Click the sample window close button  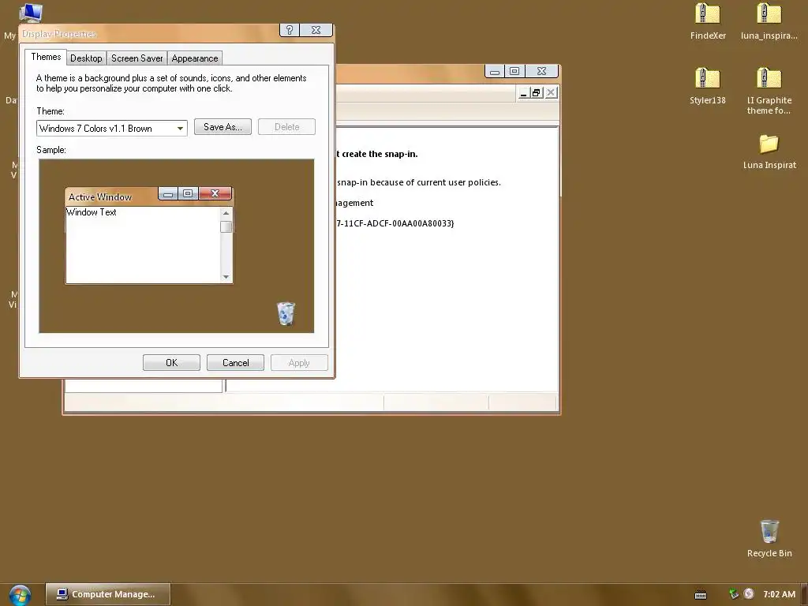pyautogui.click(x=215, y=193)
